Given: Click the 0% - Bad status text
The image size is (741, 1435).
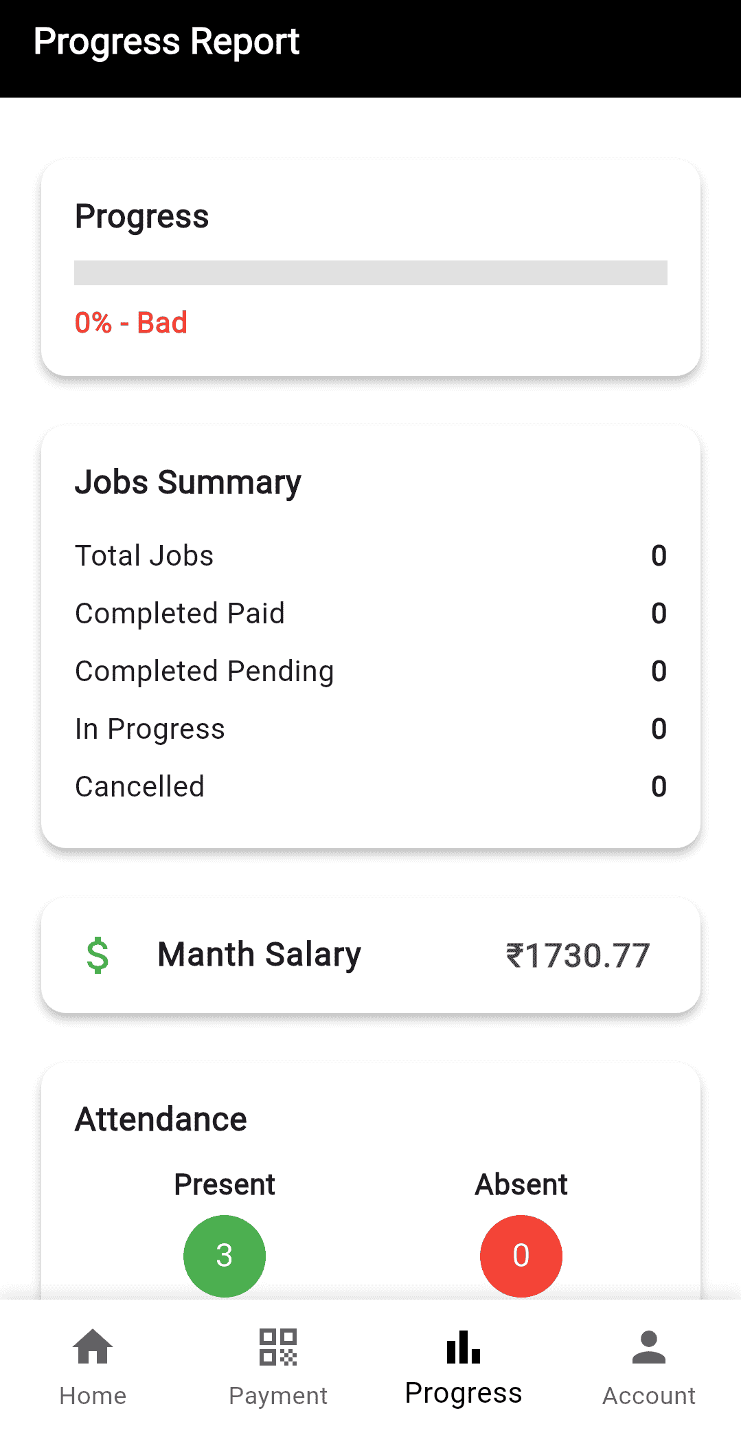Looking at the screenshot, I should click(x=131, y=322).
